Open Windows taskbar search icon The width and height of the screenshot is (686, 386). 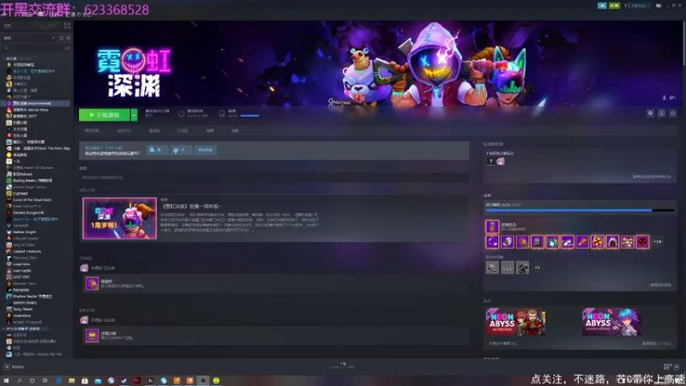[x=19, y=381]
